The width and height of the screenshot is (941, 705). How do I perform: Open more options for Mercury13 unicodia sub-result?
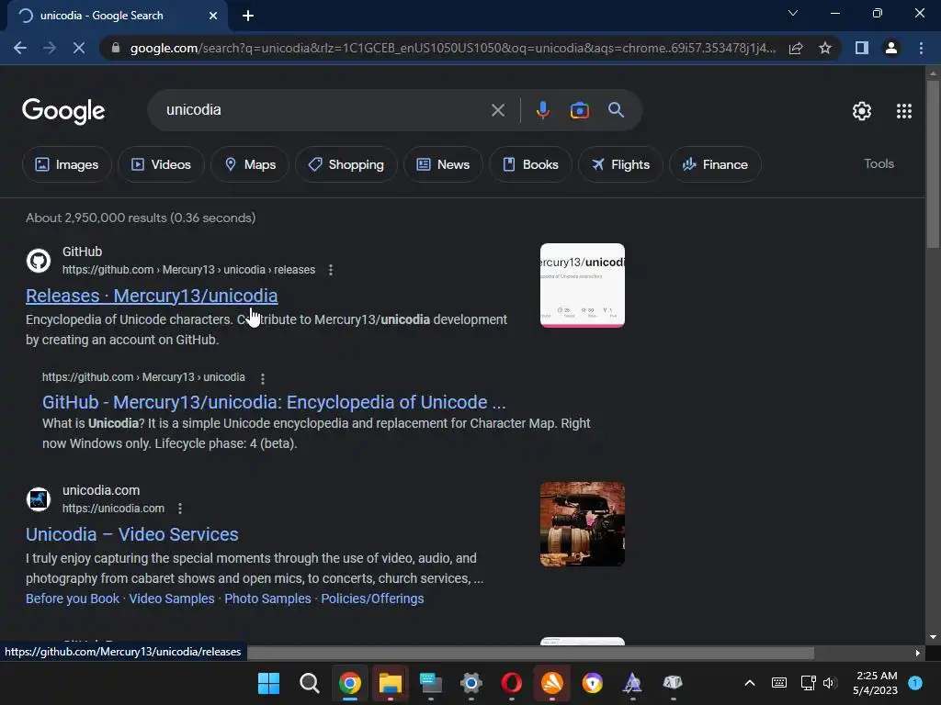tap(262, 378)
